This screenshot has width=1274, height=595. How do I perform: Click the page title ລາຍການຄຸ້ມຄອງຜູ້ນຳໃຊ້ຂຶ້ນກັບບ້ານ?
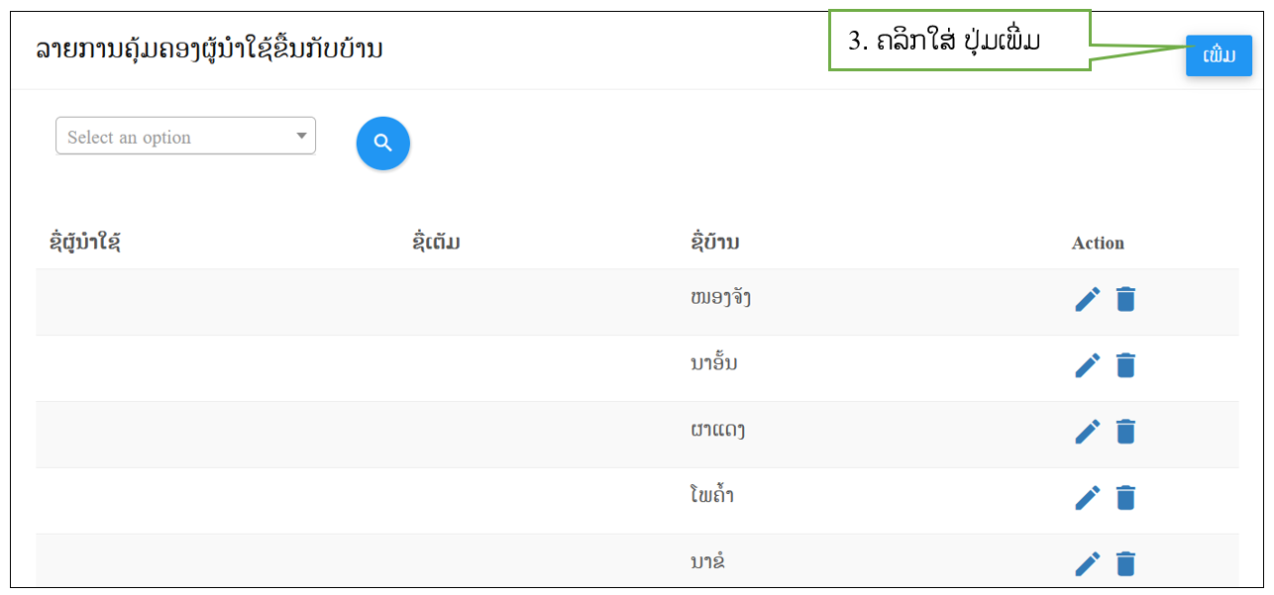(x=209, y=50)
